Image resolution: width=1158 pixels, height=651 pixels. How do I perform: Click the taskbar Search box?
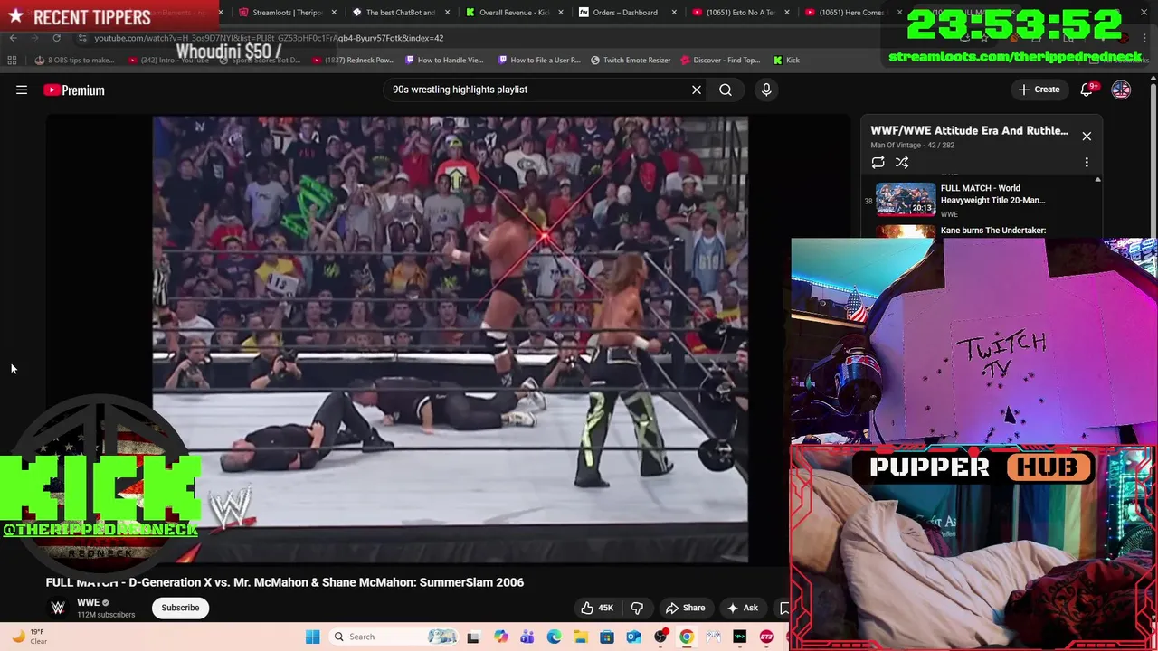(x=394, y=637)
